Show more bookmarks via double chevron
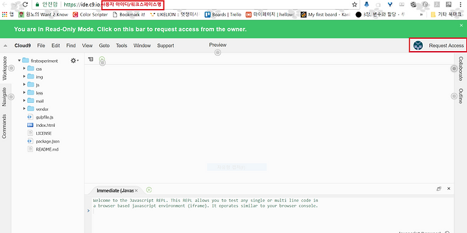The width and height of the screenshot is (467, 233). coord(422,14)
